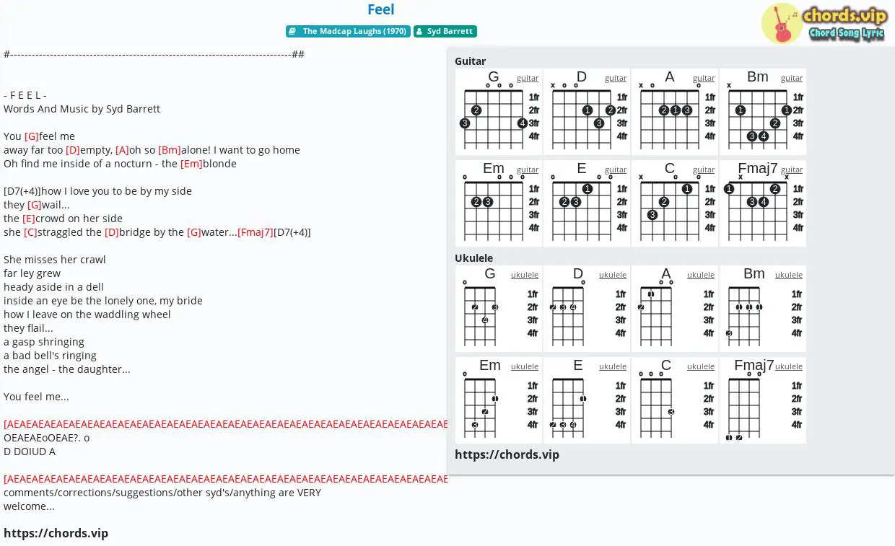Click the guitar link beside A chord
895x546 pixels.
[704, 78]
